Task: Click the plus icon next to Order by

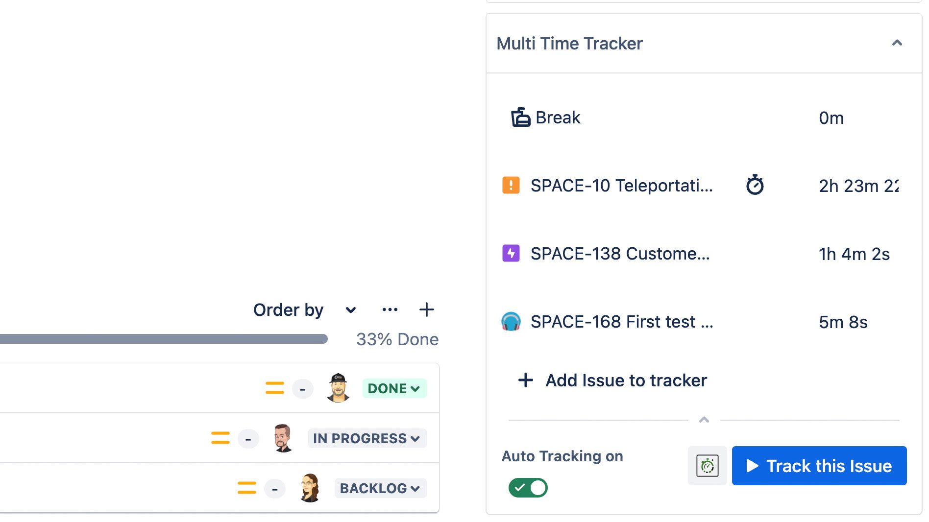Action: tap(426, 309)
